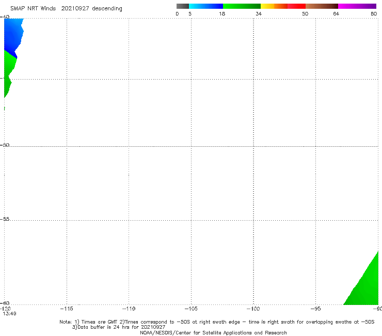Screen dimensions: 382x336
Task: Click the gray 0–5 segment of the color bar
Action: coord(183,6)
